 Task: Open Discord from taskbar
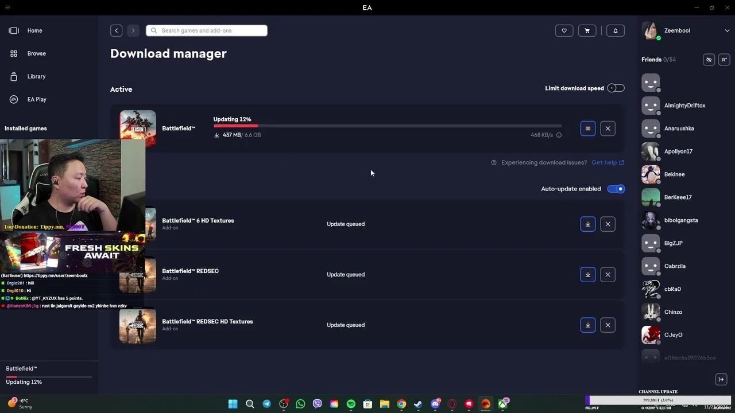435,404
